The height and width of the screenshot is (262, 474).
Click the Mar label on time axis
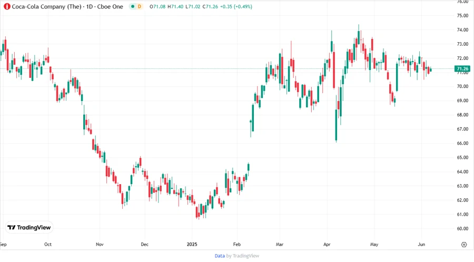point(280,244)
